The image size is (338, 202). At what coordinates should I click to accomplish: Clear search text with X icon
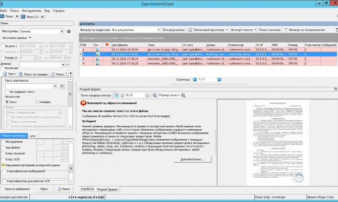pyautogui.click(x=62, y=86)
